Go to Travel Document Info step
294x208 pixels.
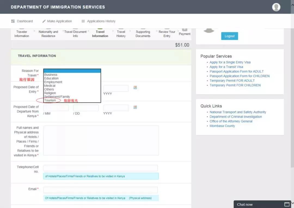(75, 34)
